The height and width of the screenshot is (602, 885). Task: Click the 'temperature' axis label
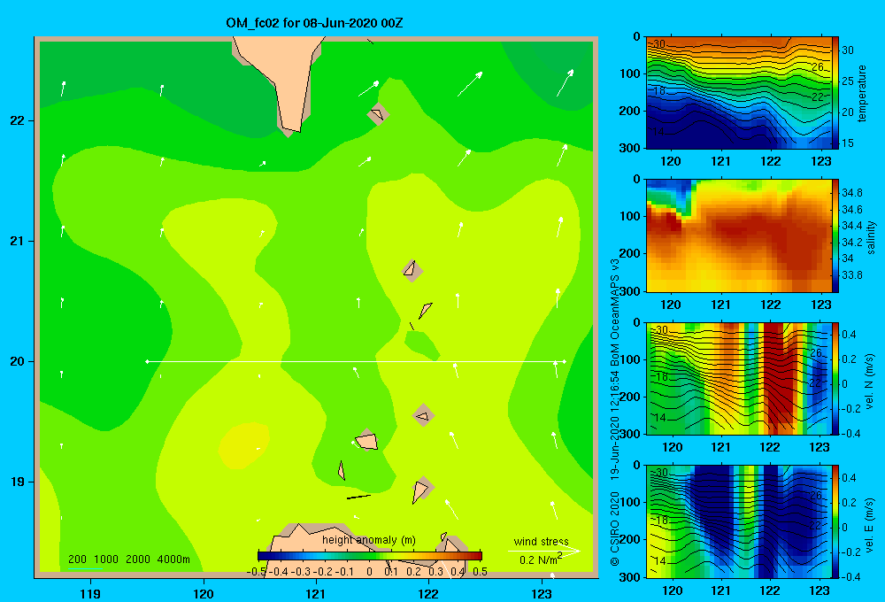tap(861, 93)
